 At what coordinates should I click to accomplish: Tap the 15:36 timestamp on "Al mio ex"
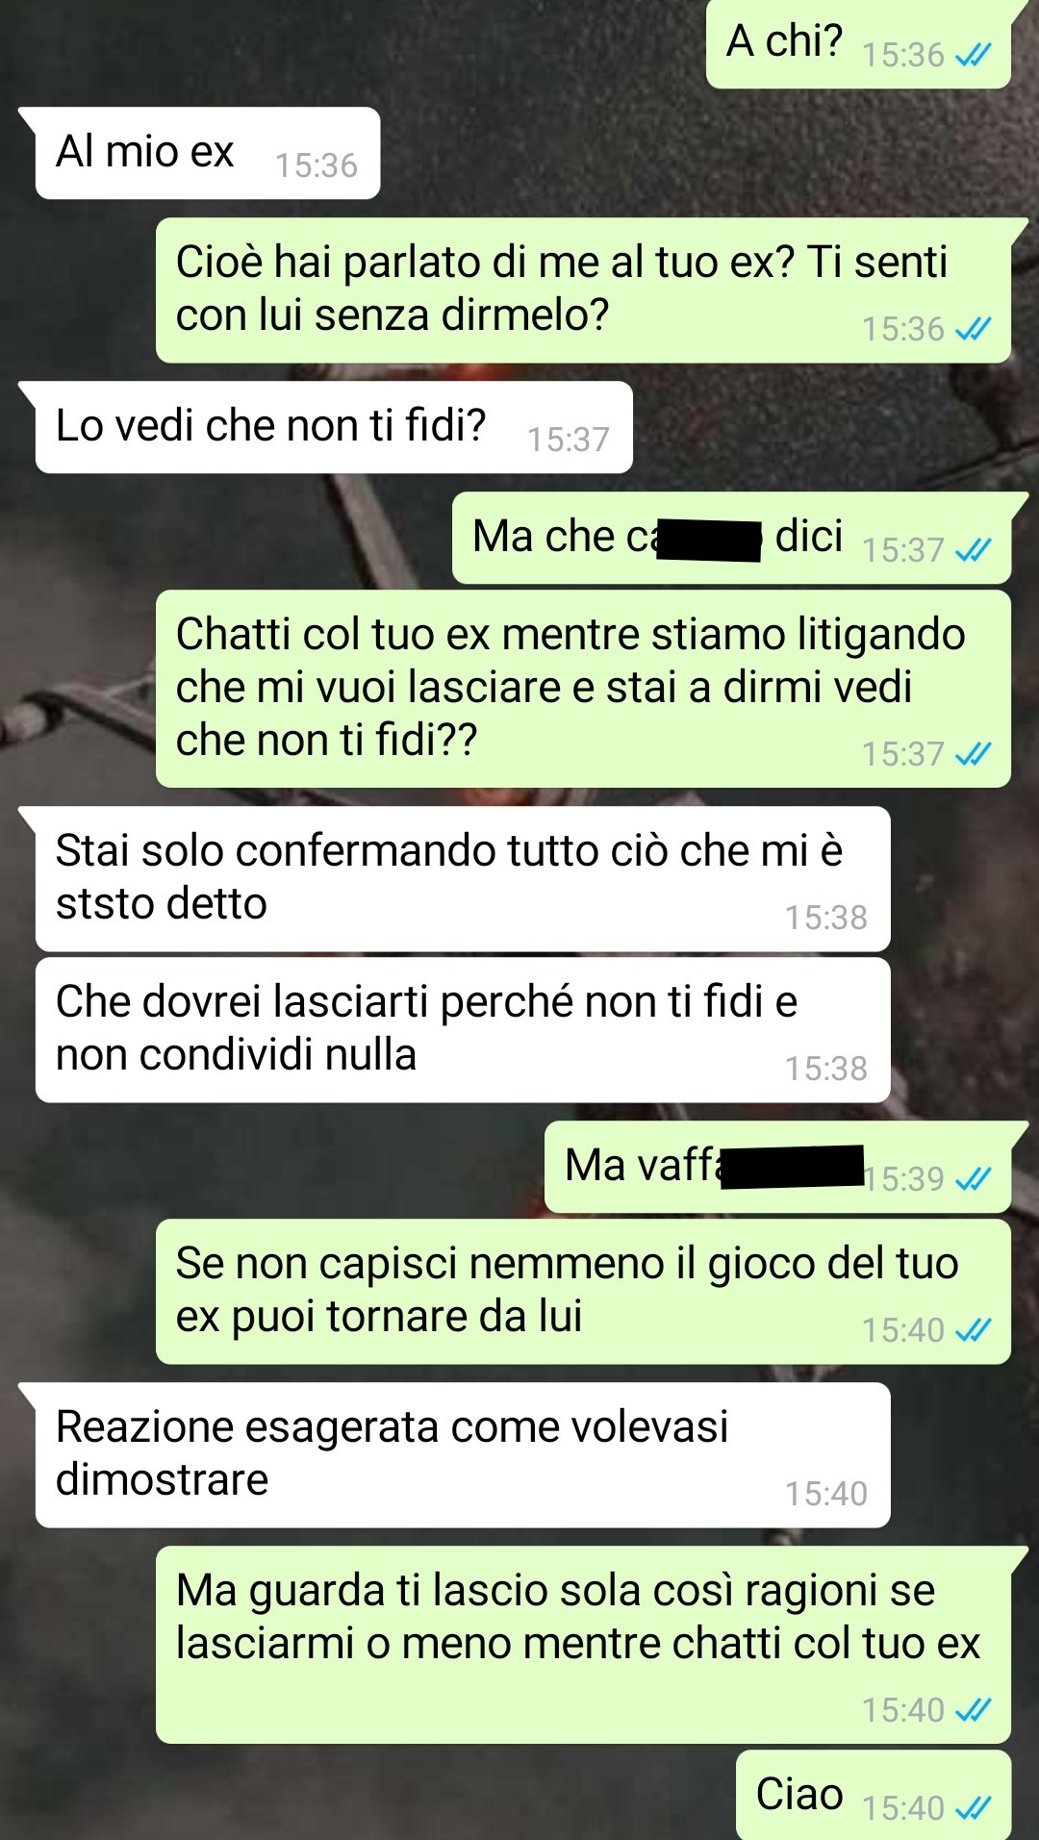(x=317, y=166)
